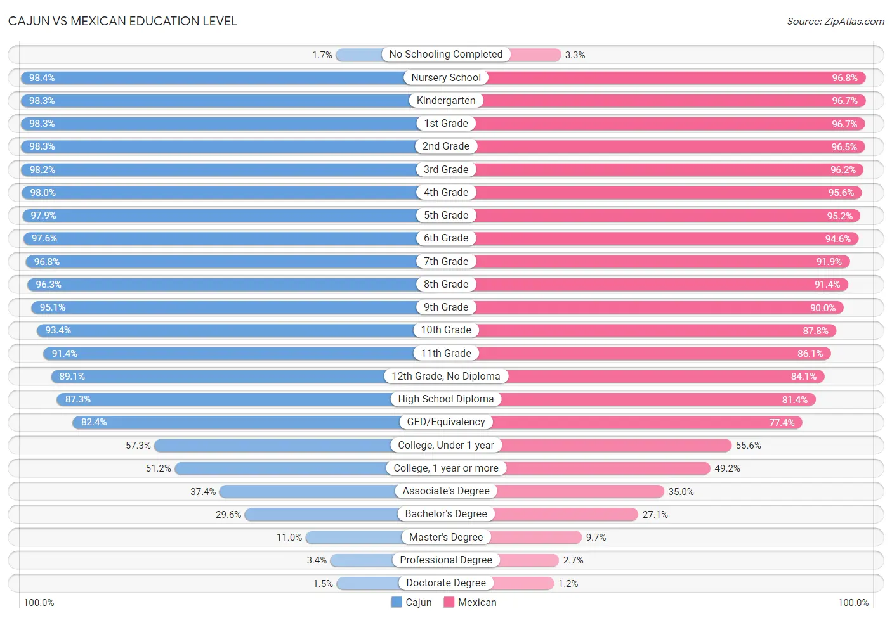Select the Master's Degree label
Image resolution: width=892 pixels, height=618 pixels.
pos(446,537)
